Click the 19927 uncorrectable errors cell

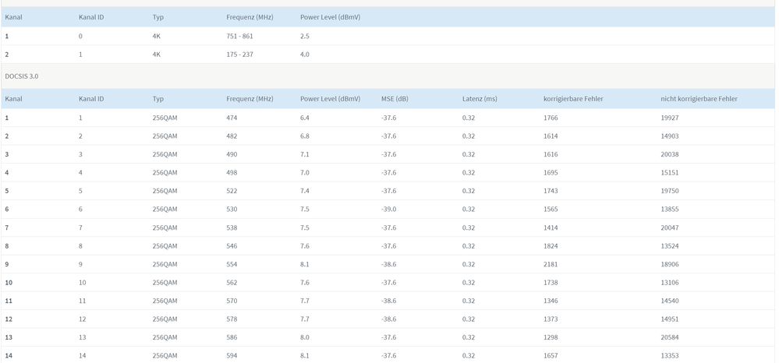pyautogui.click(x=669, y=118)
